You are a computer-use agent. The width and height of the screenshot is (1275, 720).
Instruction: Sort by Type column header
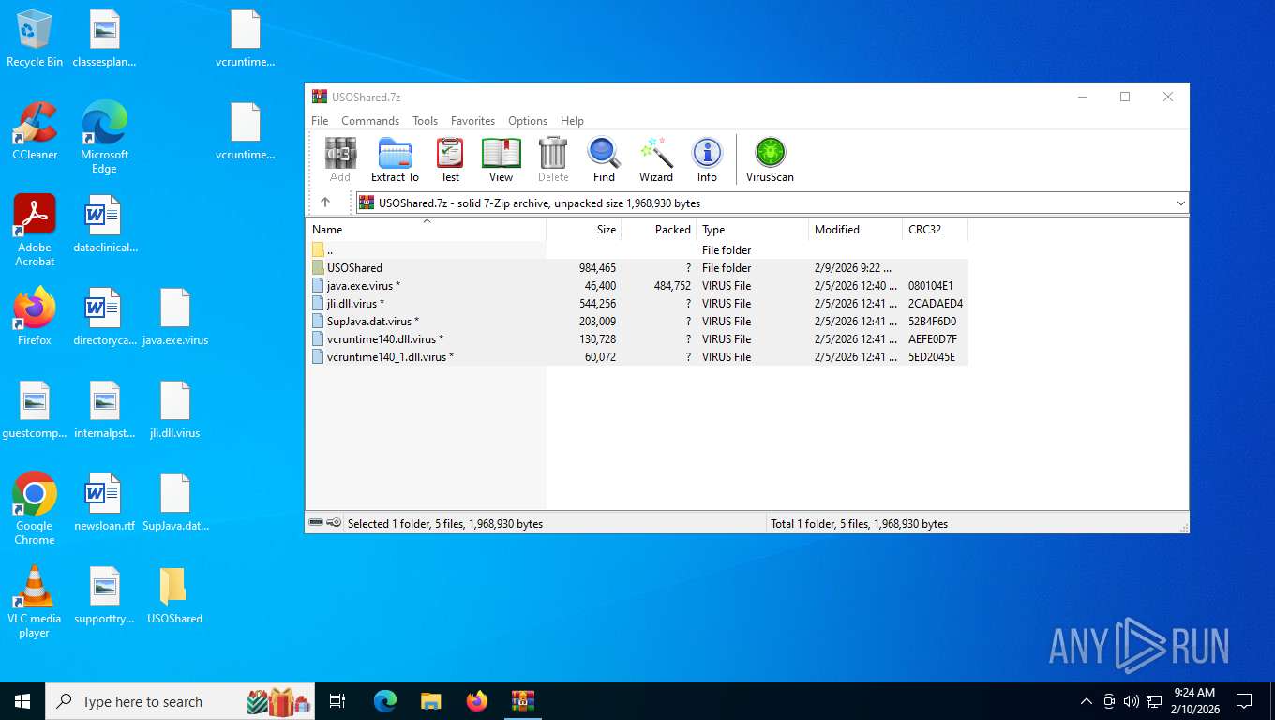(x=753, y=230)
